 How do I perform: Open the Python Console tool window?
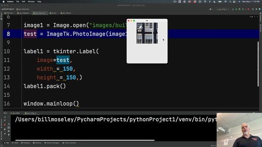(69, 143)
